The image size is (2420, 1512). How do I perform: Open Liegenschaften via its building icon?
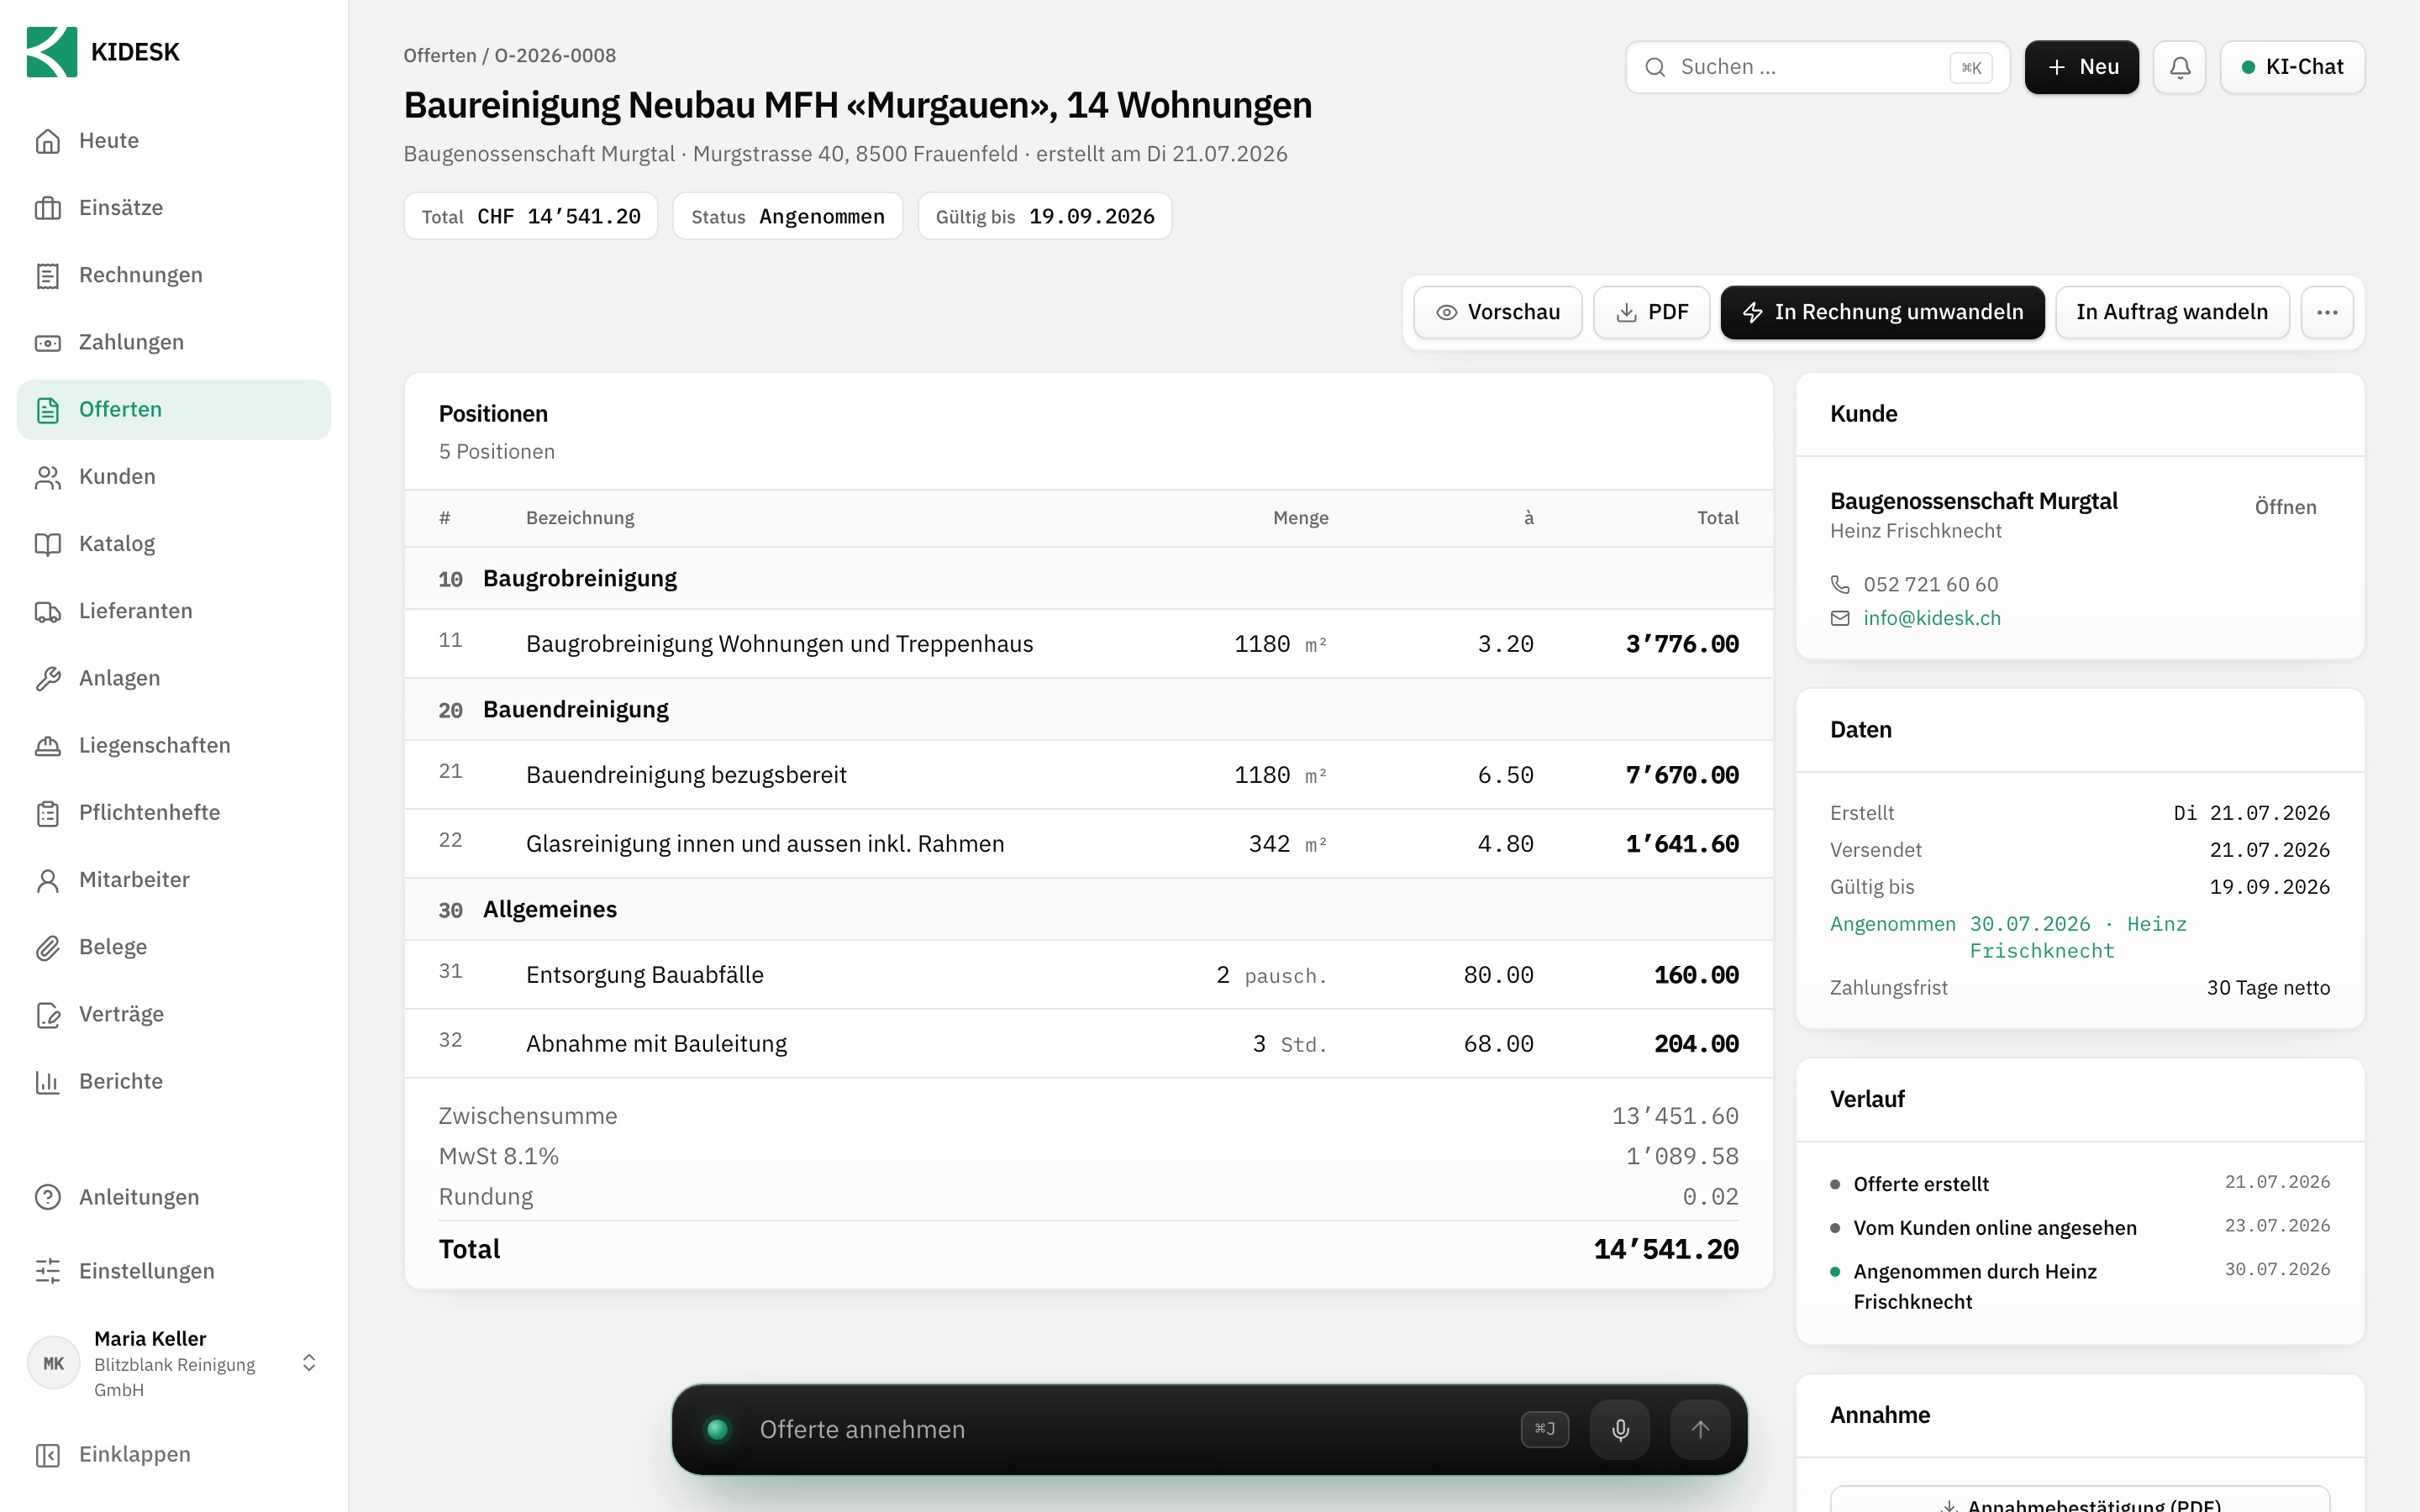[x=48, y=745]
